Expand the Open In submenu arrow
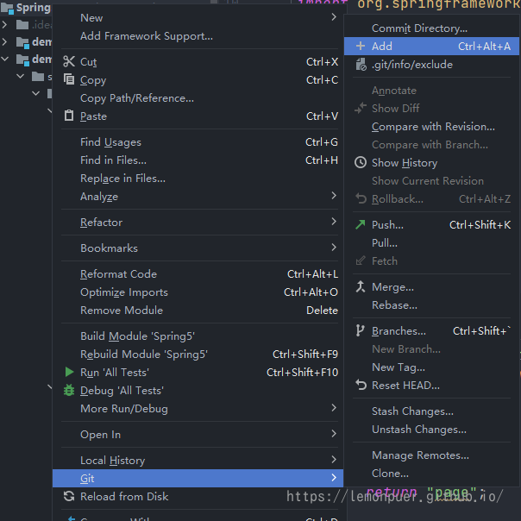The height and width of the screenshot is (521, 521). point(334,434)
